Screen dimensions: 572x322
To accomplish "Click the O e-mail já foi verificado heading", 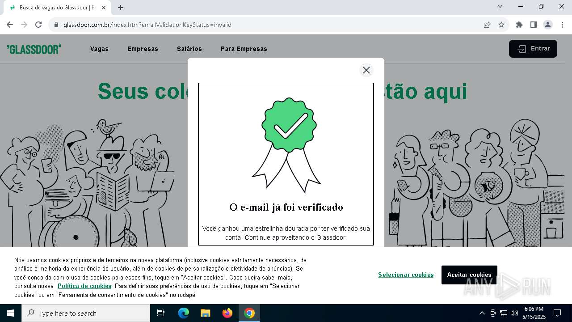I will 286,207.
